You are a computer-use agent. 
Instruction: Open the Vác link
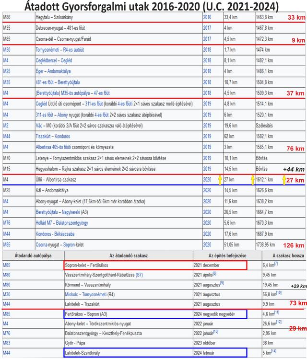39,126
